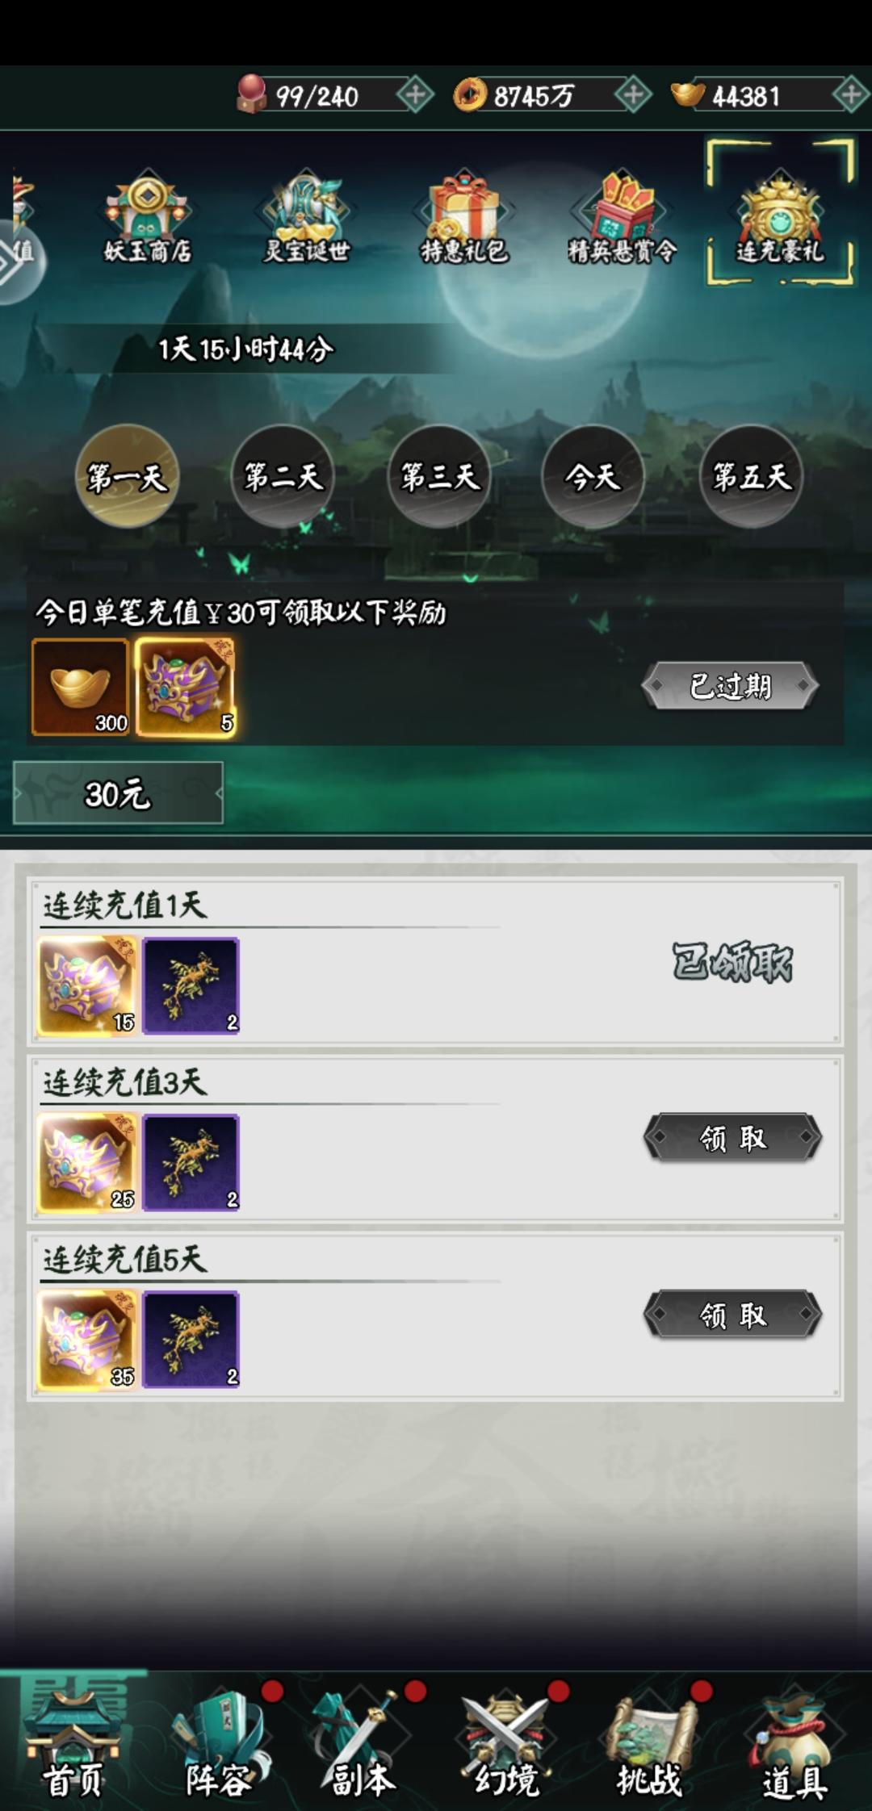Open the 精英悬赏令 event icon
Viewport: 872px width, 1811px height.
click(622, 216)
